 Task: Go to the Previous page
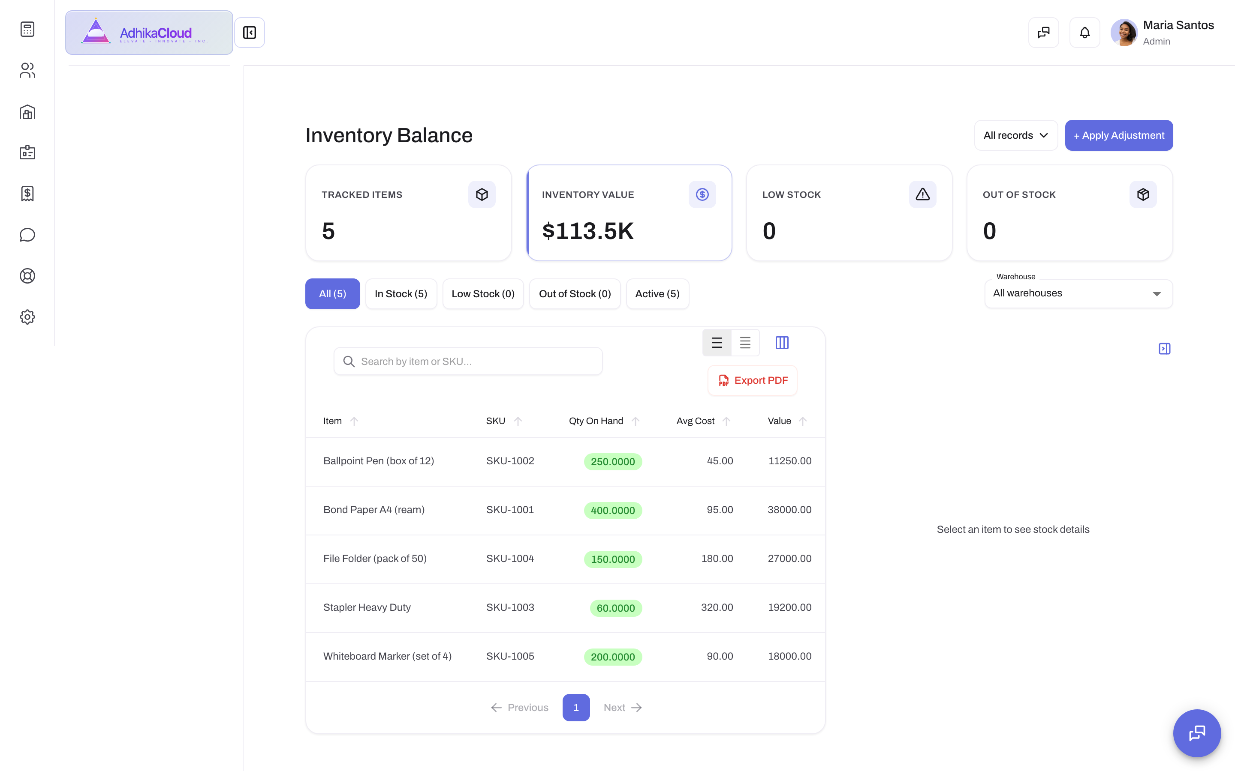click(520, 707)
